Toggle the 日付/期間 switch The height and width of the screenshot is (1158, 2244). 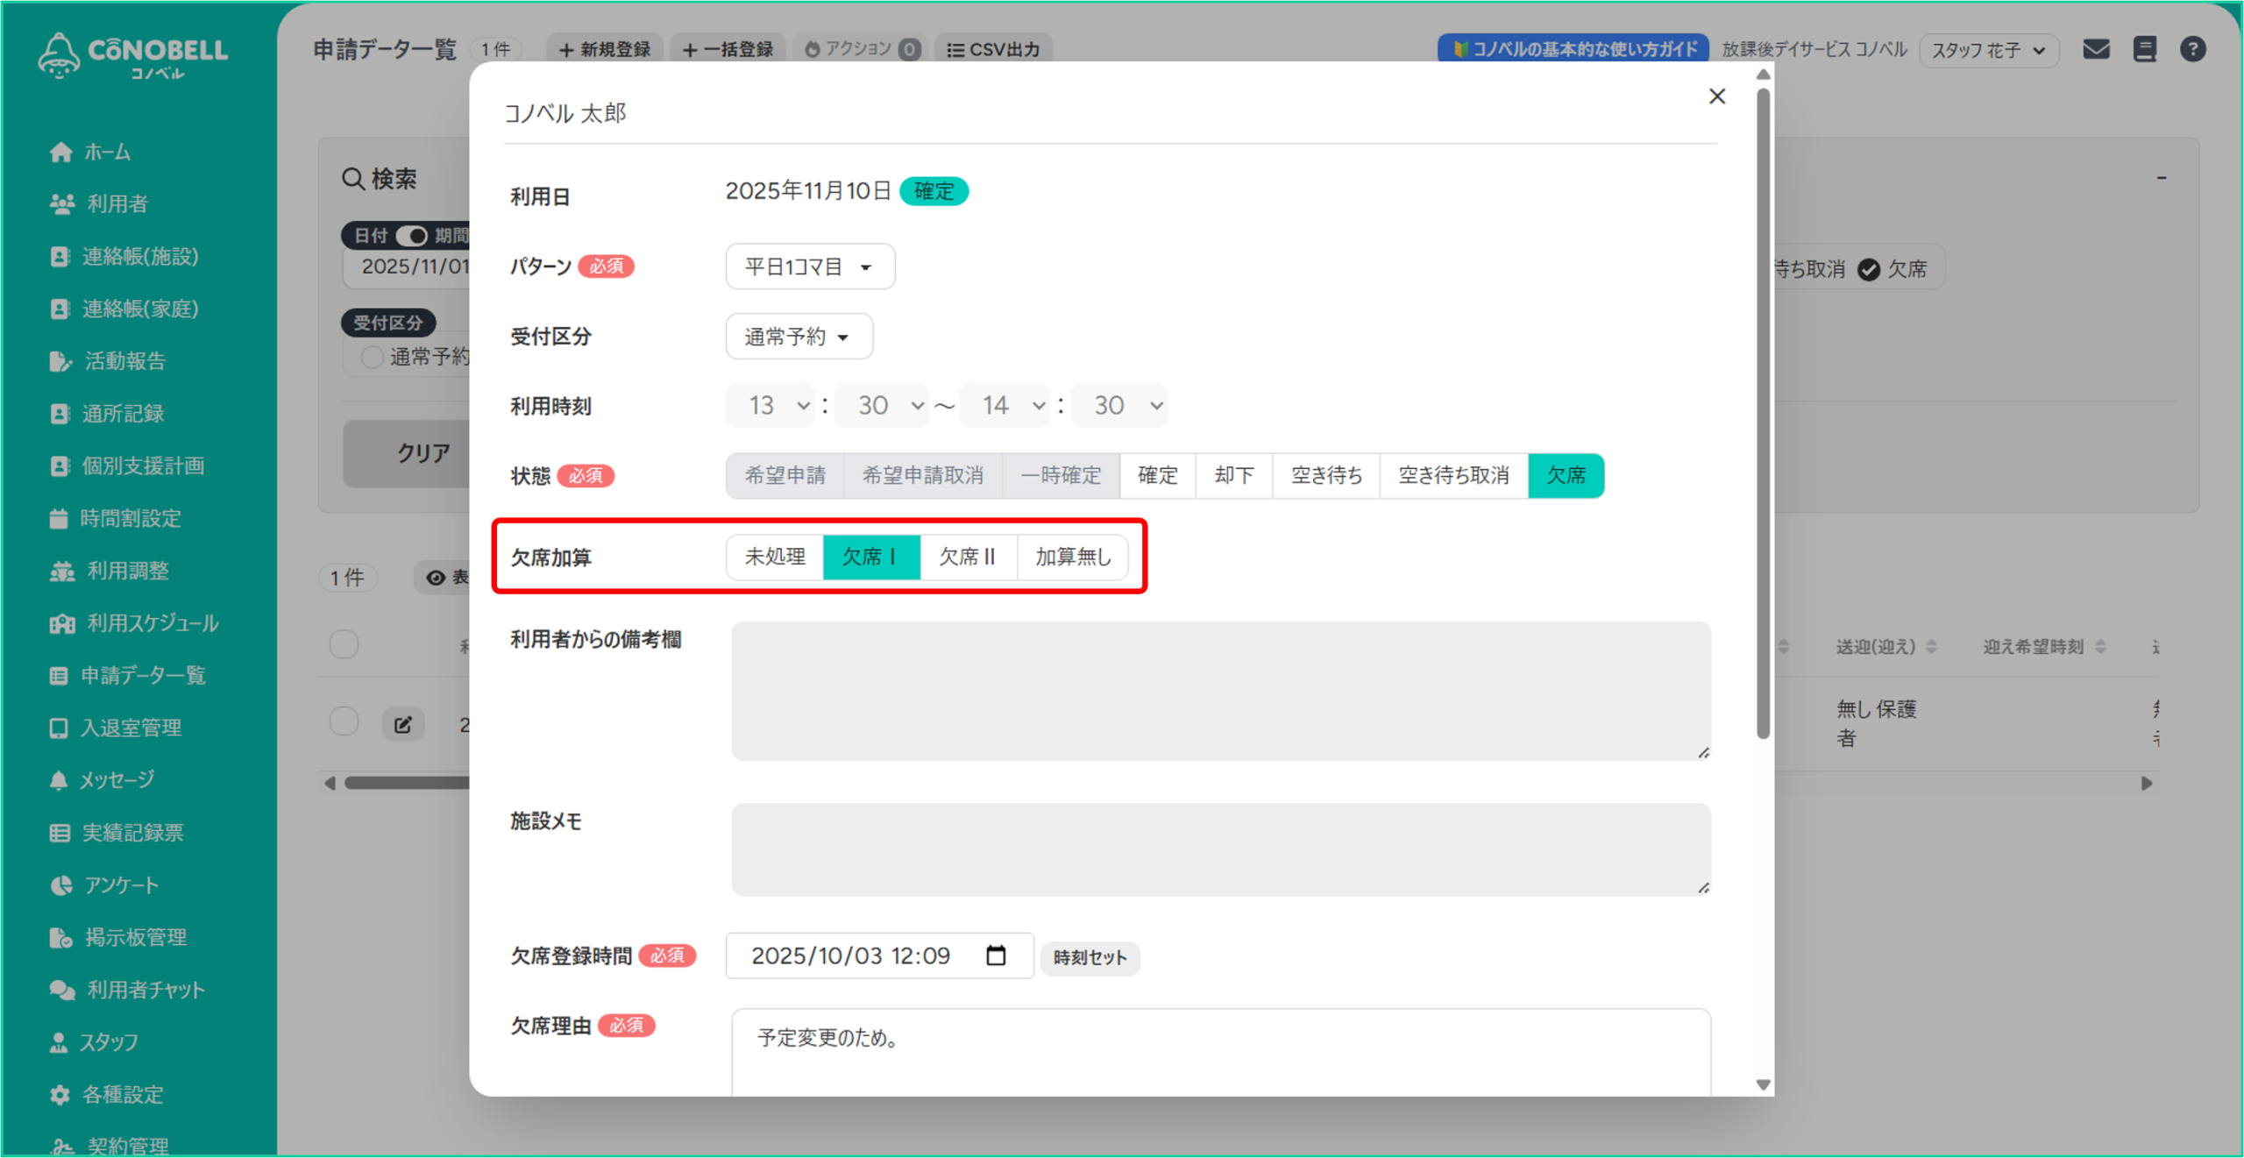[411, 236]
